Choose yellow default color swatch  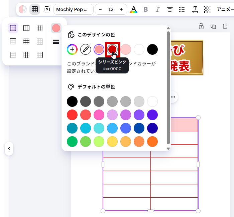pyautogui.click(x=112, y=142)
